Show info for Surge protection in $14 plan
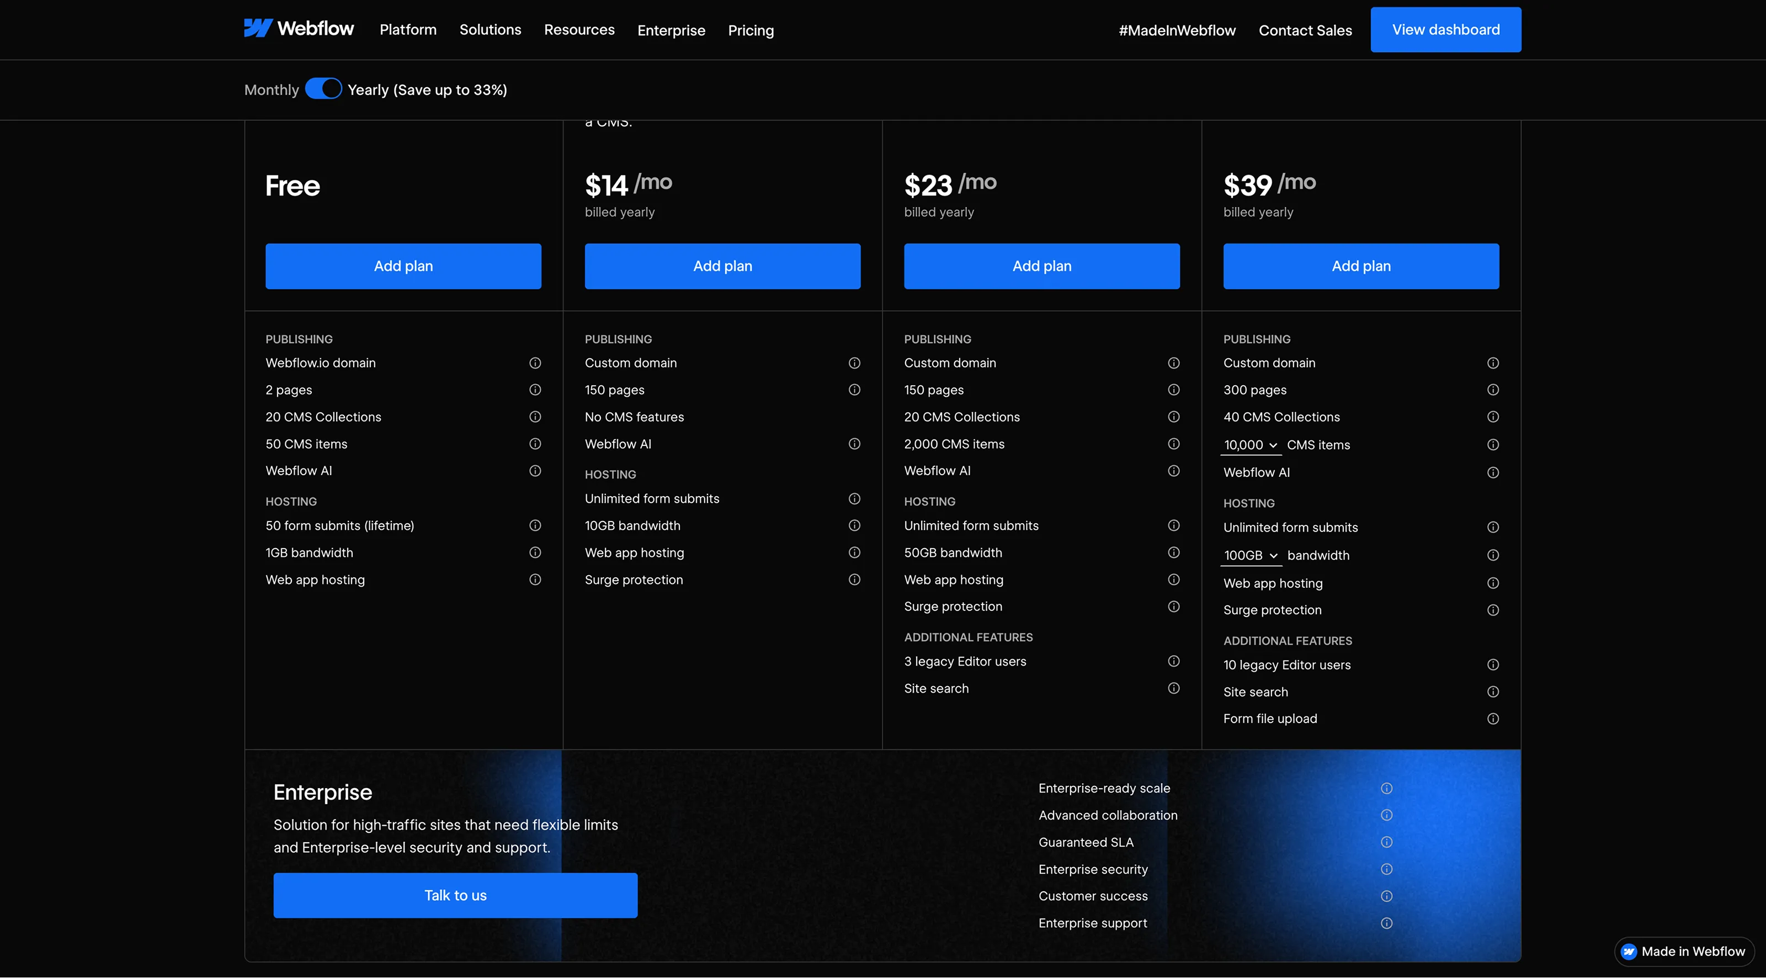Image resolution: width=1766 pixels, height=978 pixels. [x=854, y=580]
